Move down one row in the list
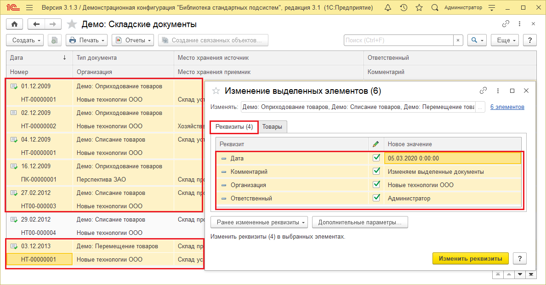 520,274
